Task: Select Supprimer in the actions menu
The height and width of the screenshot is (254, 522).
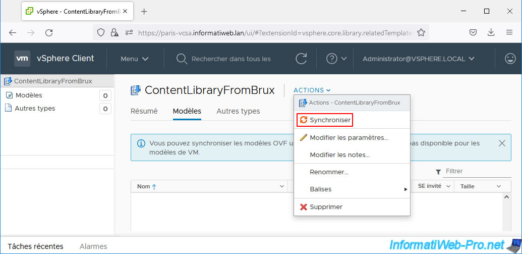Action: [352, 207]
